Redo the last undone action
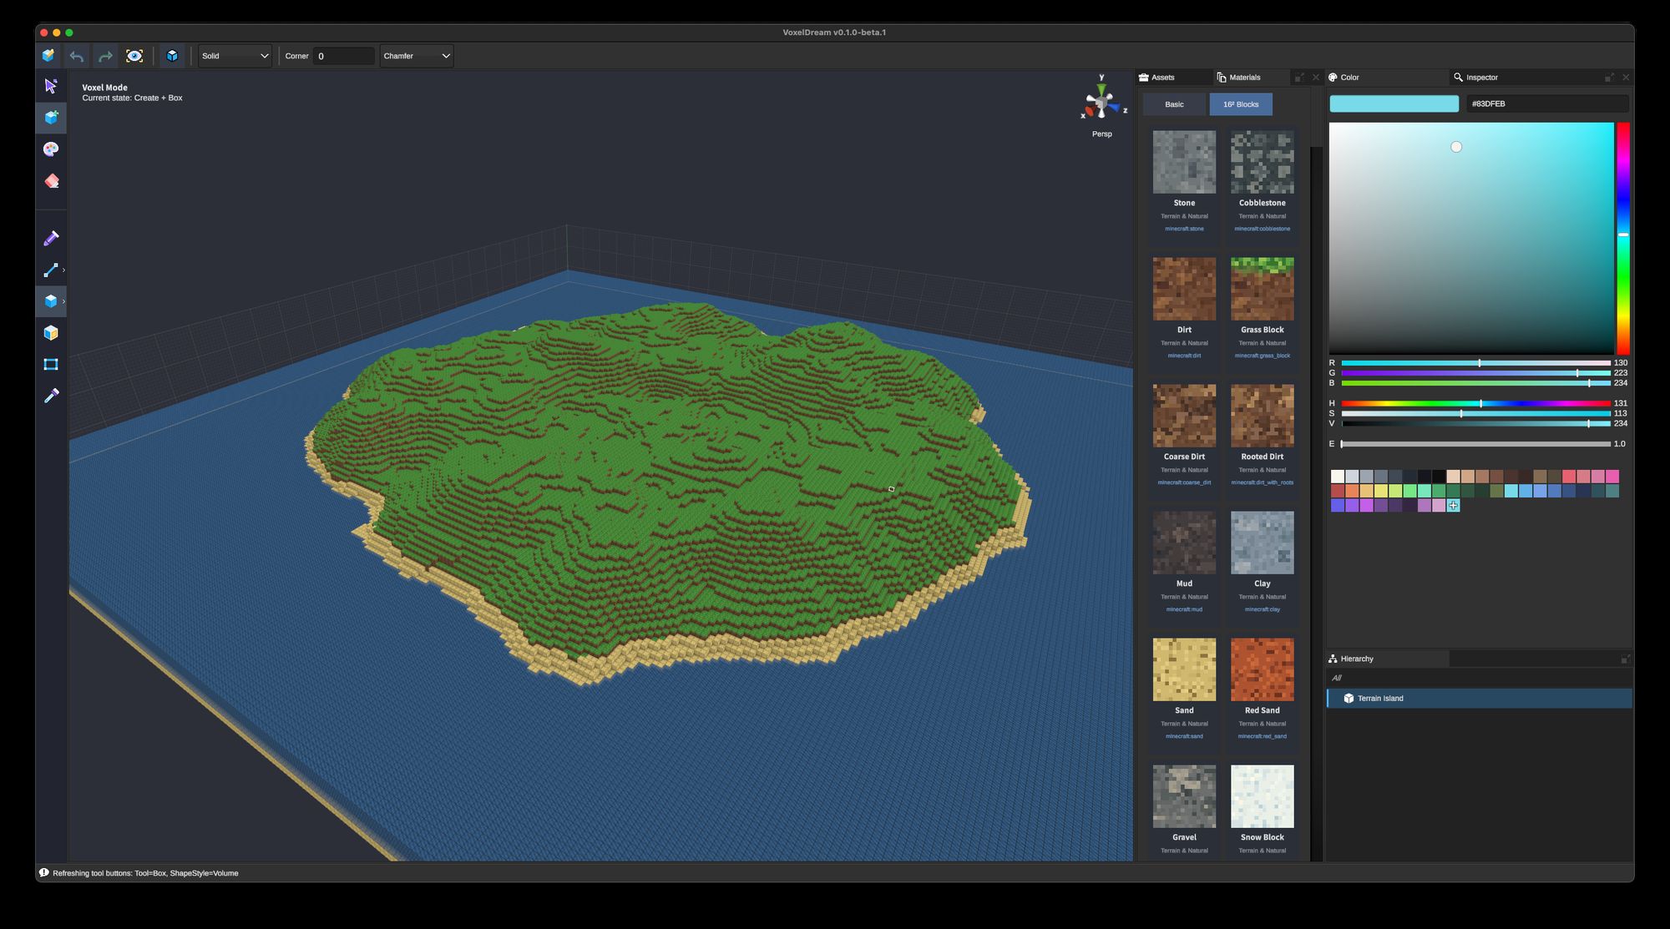Screen dimensions: 1670x929 pos(105,56)
